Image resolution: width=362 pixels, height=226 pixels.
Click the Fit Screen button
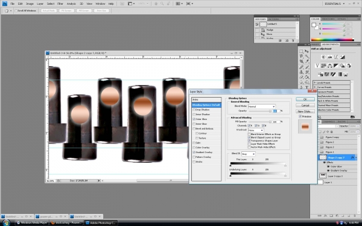click(x=67, y=11)
